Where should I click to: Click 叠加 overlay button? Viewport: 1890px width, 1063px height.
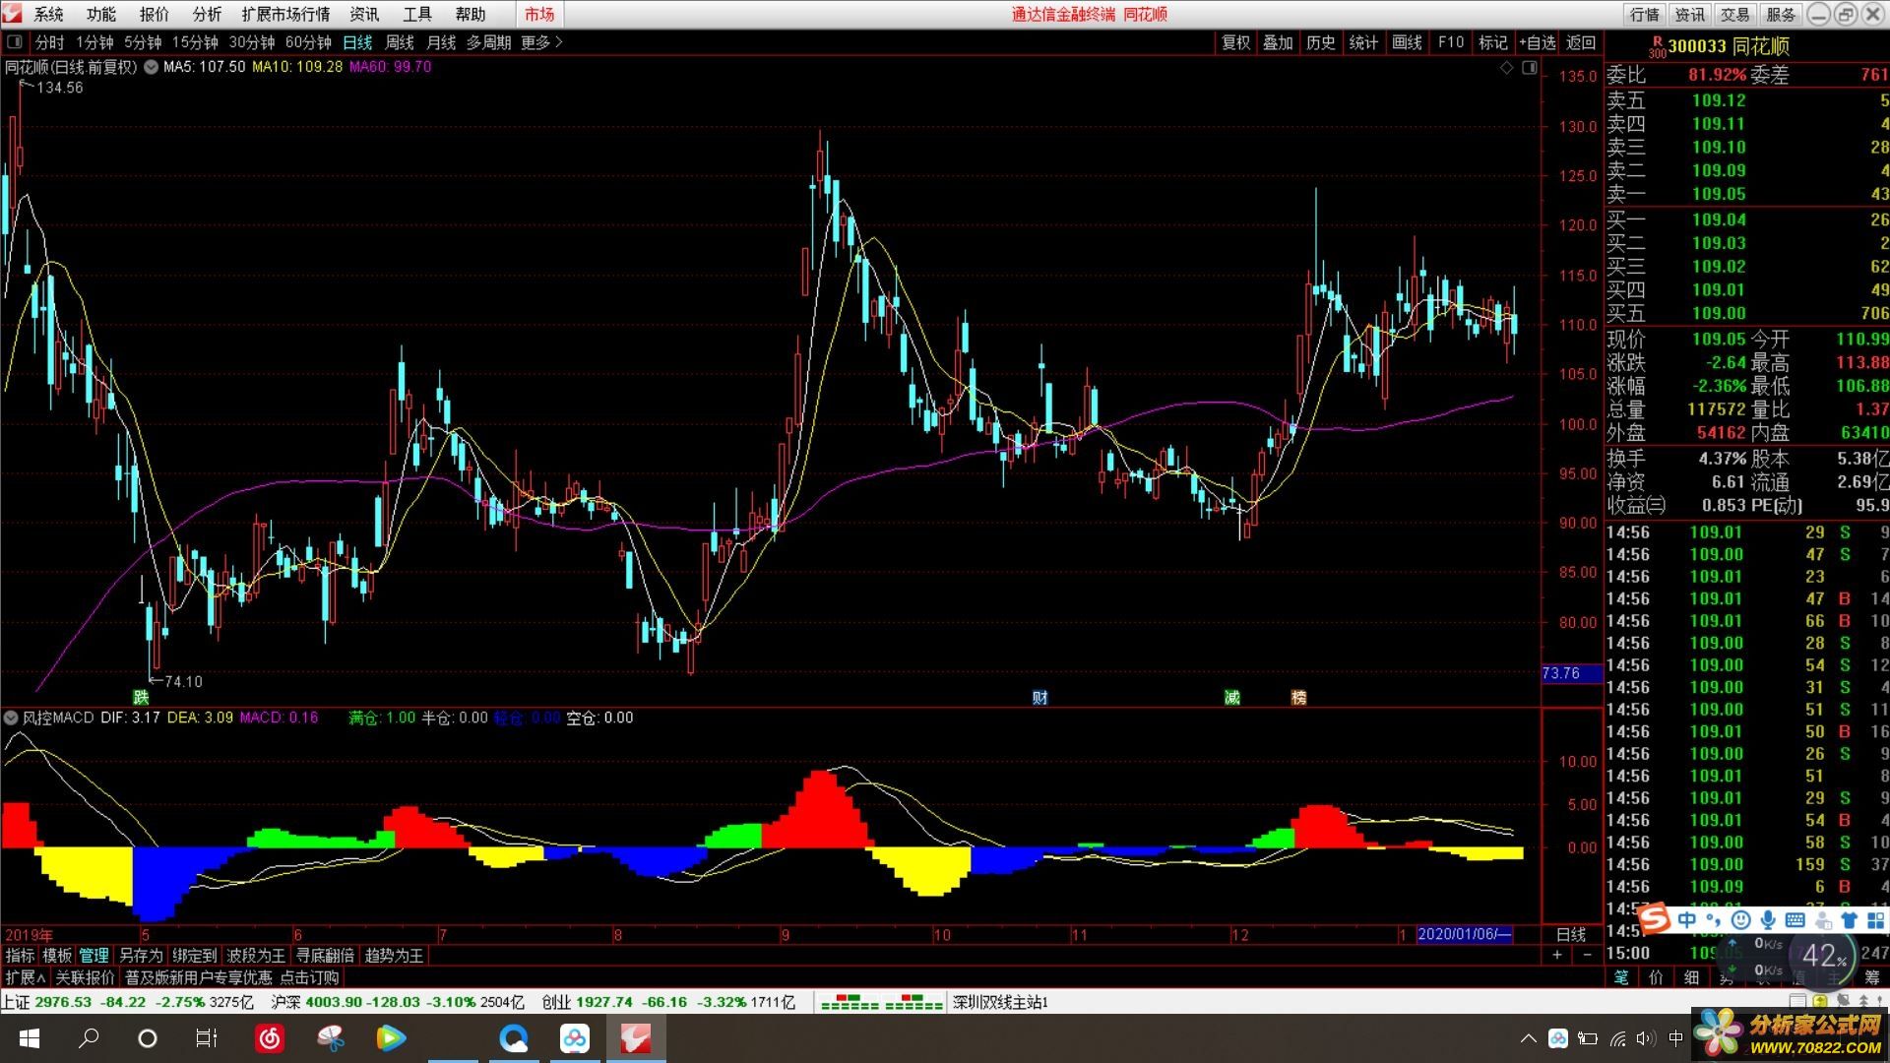(1278, 42)
